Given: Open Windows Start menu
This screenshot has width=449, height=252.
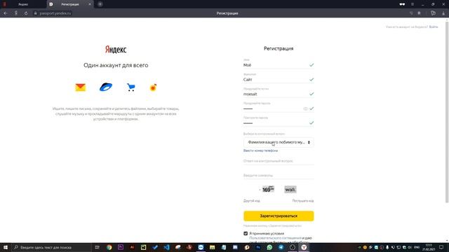Looking at the screenshot, I should coord(6,247).
